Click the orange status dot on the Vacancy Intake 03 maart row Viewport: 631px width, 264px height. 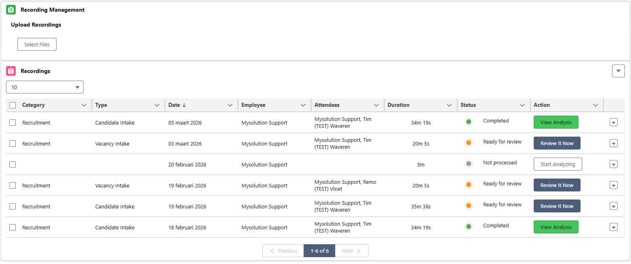tap(468, 142)
